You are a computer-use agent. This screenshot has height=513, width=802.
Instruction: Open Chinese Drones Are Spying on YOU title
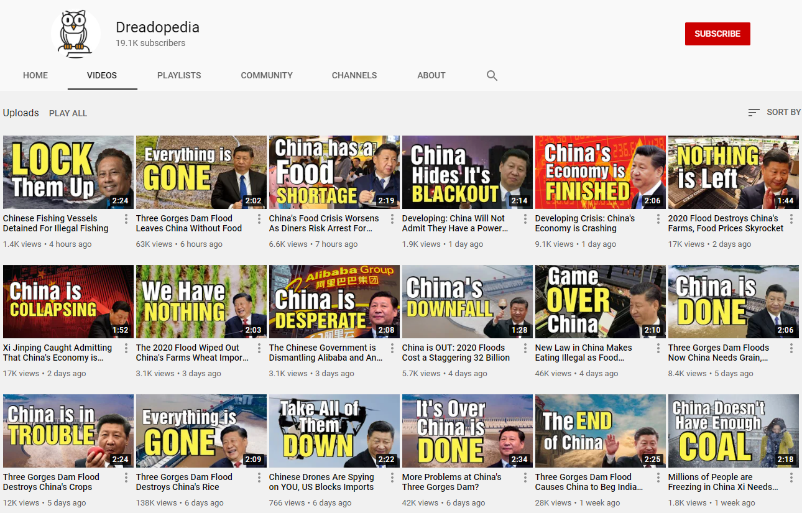321,482
